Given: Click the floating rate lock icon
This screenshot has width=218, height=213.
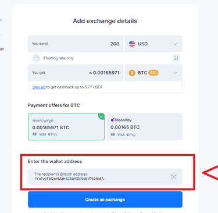Looking at the screenshot, I should 36,58.
